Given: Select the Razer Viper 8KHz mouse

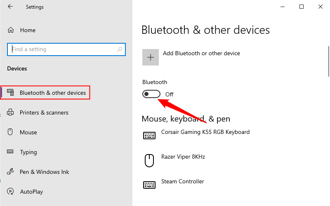Looking at the screenshot, I should pyautogui.click(x=183, y=157).
